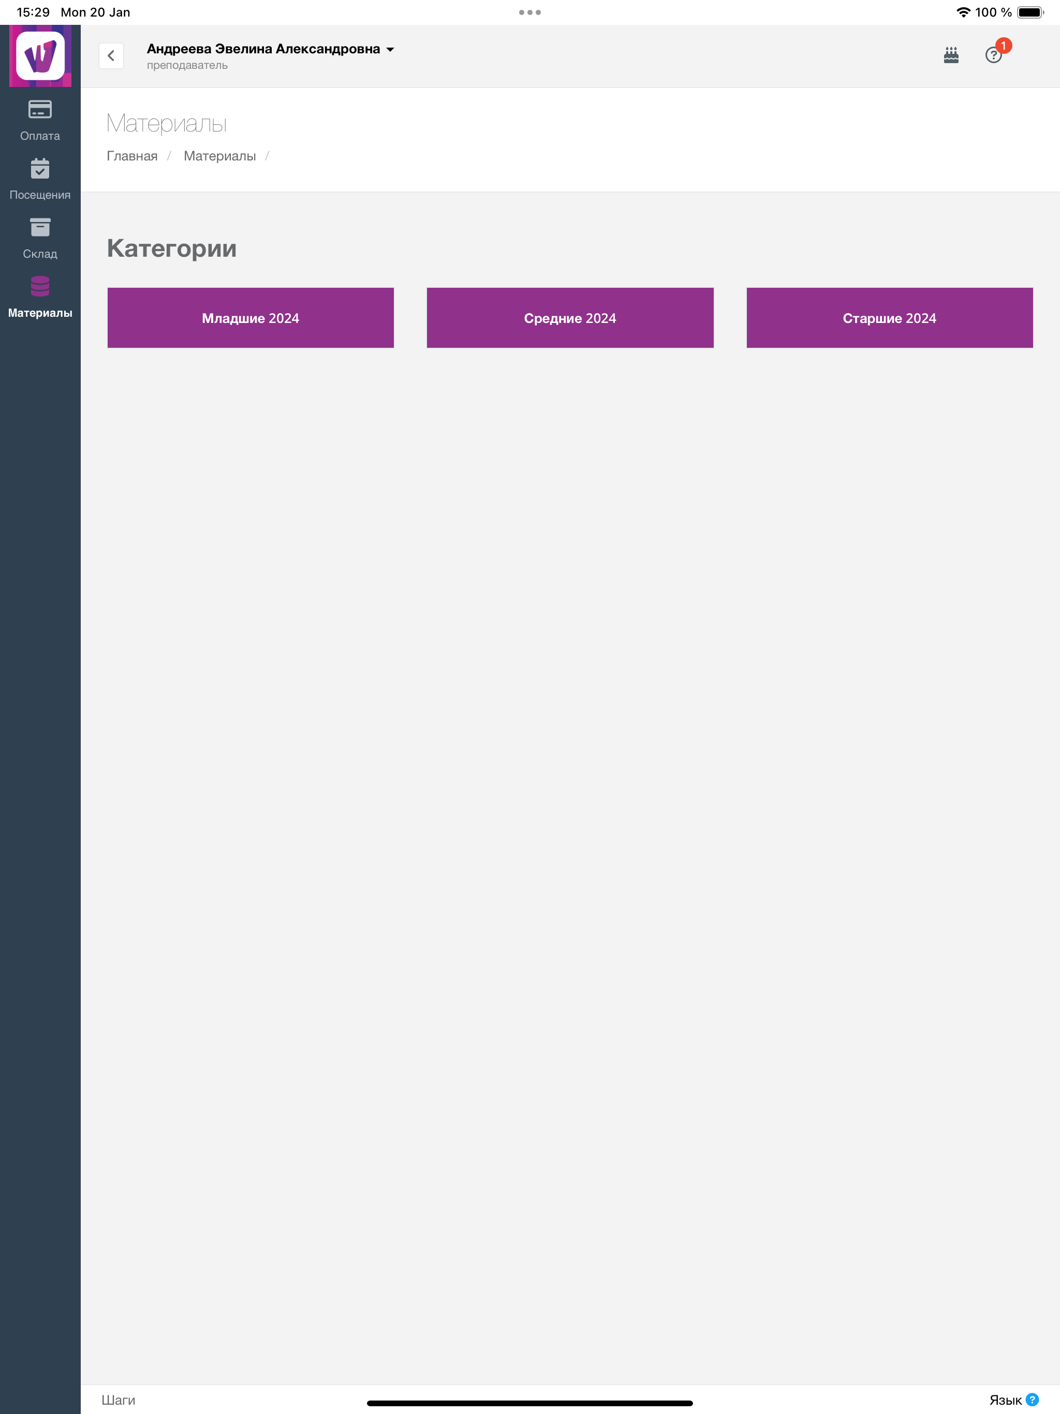1060x1414 pixels.
Task: Click the back arrow button
Action: point(111,55)
